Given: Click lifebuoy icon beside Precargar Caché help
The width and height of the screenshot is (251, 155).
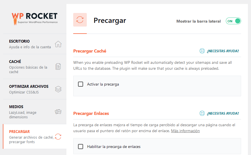Looking at the screenshot, I should click(202, 51).
